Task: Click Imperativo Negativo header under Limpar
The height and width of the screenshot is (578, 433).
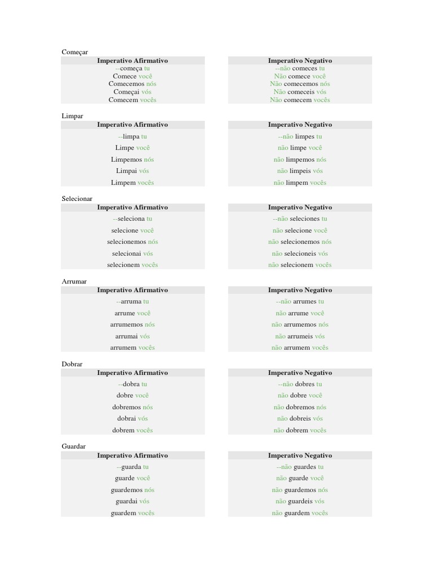Action: tap(300, 125)
